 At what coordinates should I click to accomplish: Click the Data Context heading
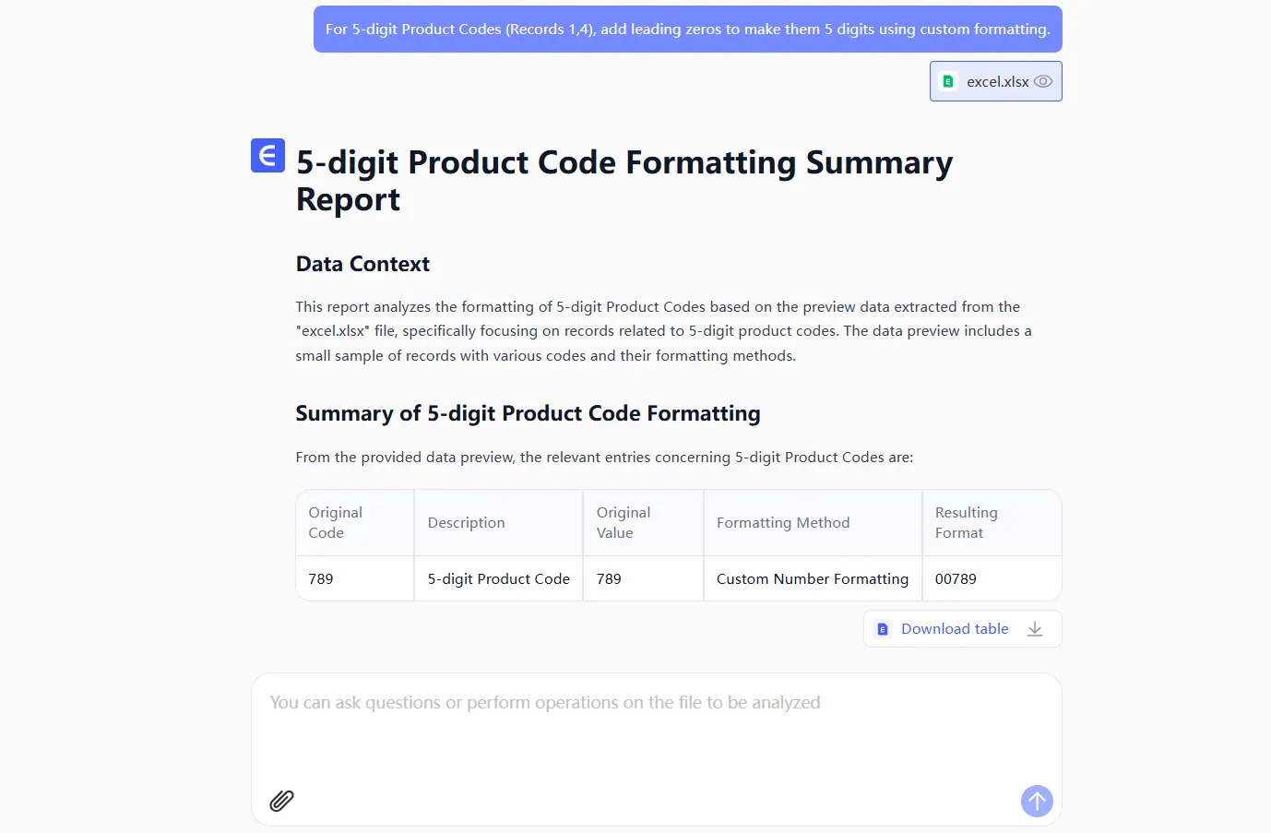click(362, 265)
